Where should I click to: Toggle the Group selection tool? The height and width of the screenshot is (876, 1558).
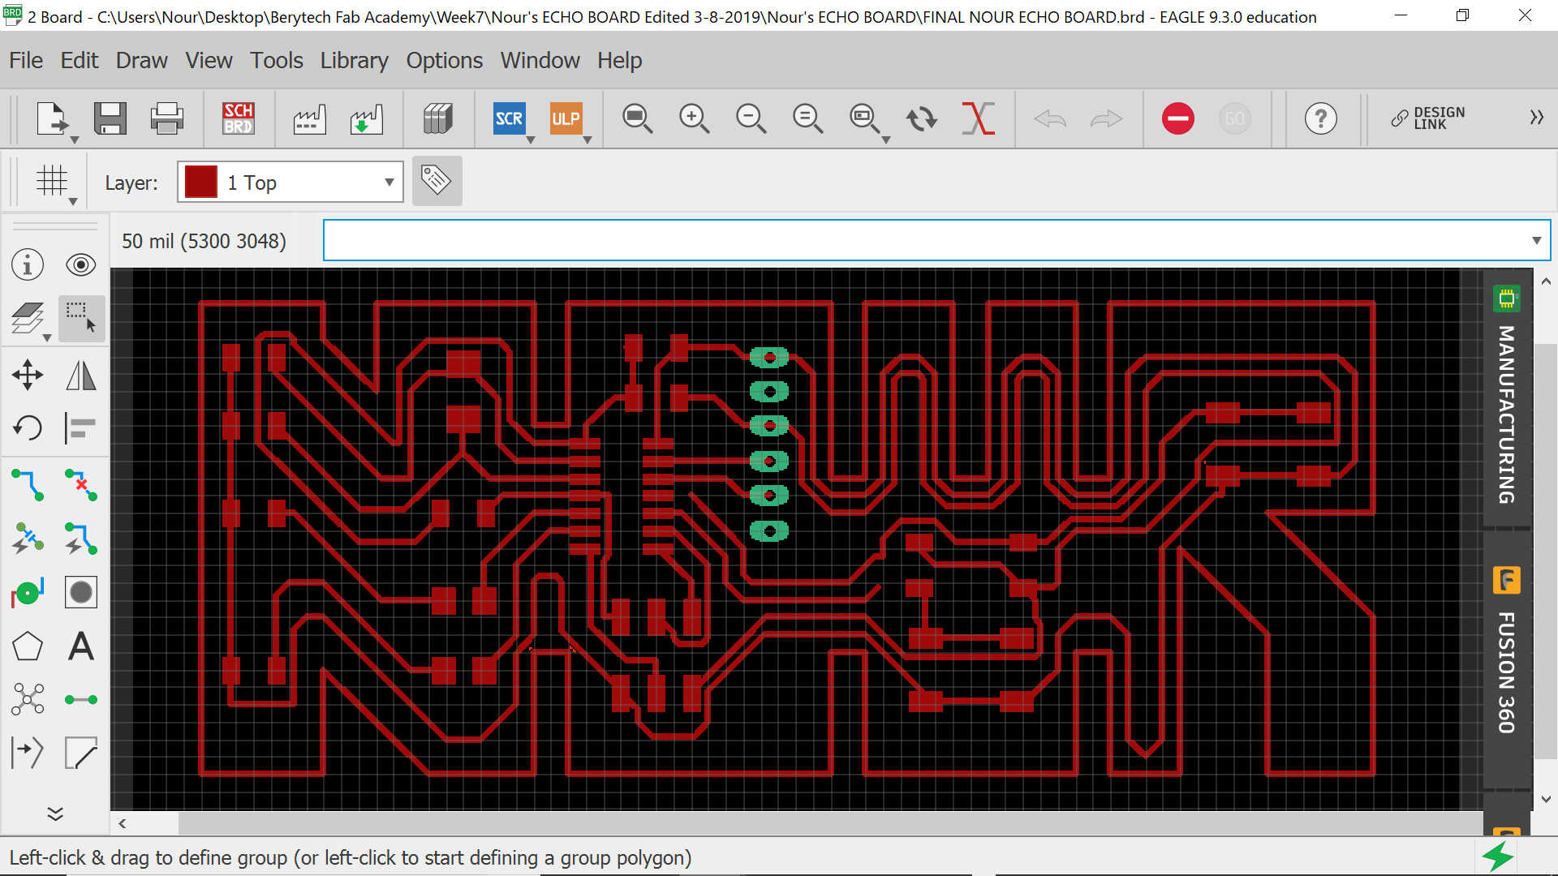pyautogui.click(x=81, y=318)
